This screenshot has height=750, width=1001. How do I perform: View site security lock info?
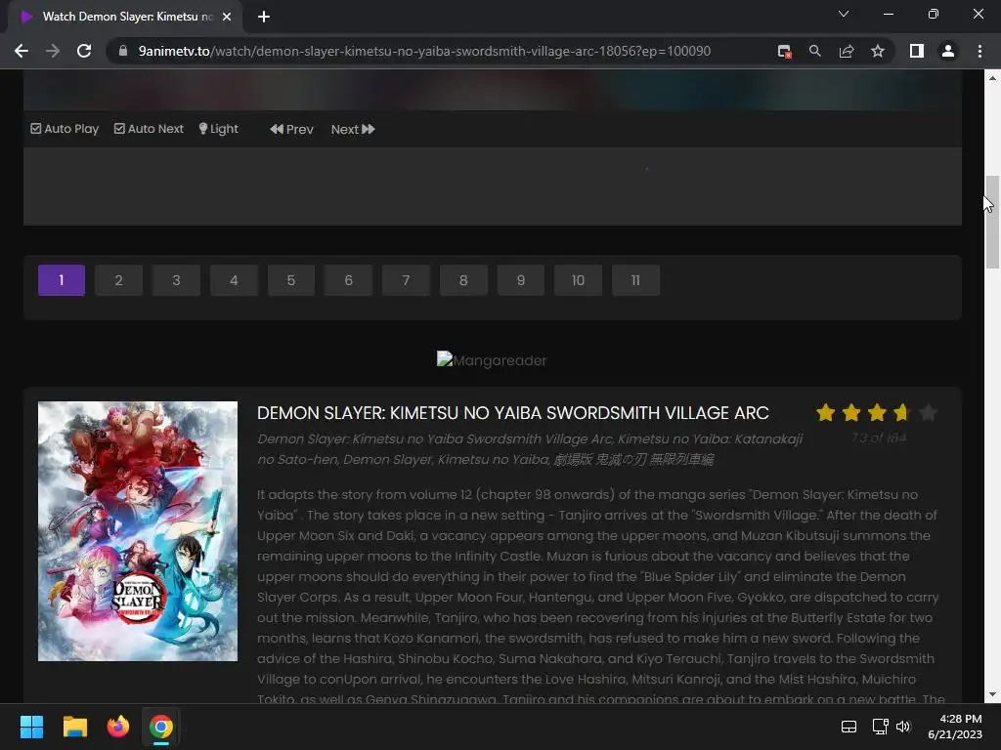click(x=123, y=51)
